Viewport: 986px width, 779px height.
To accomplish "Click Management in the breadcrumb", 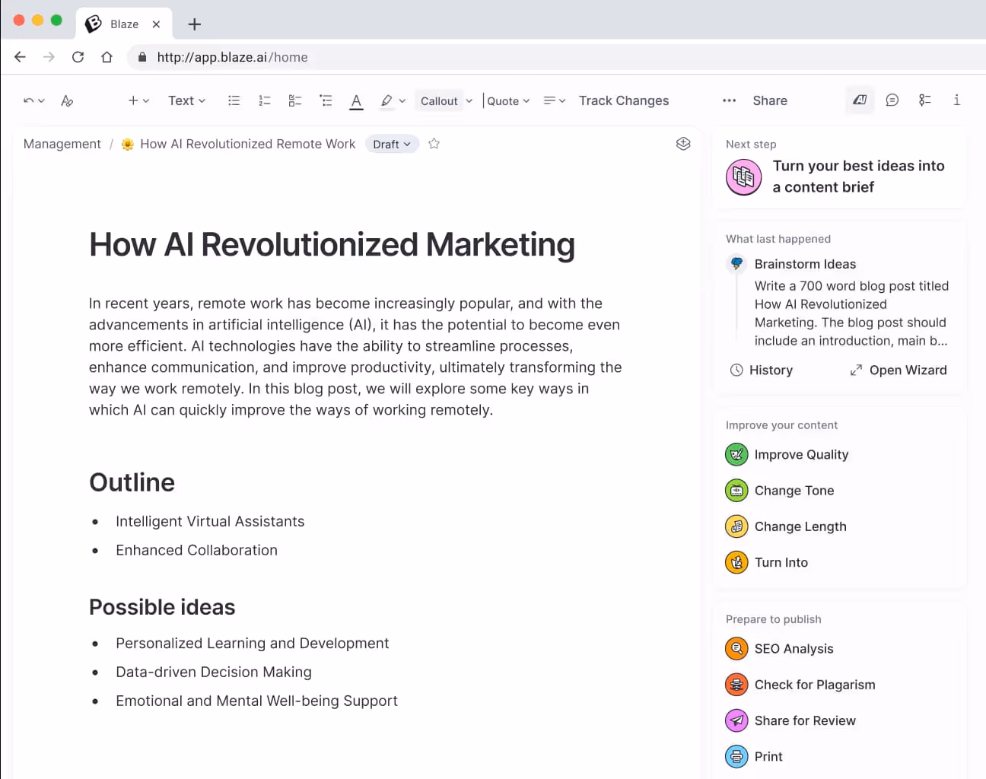I will coord(62,144).
